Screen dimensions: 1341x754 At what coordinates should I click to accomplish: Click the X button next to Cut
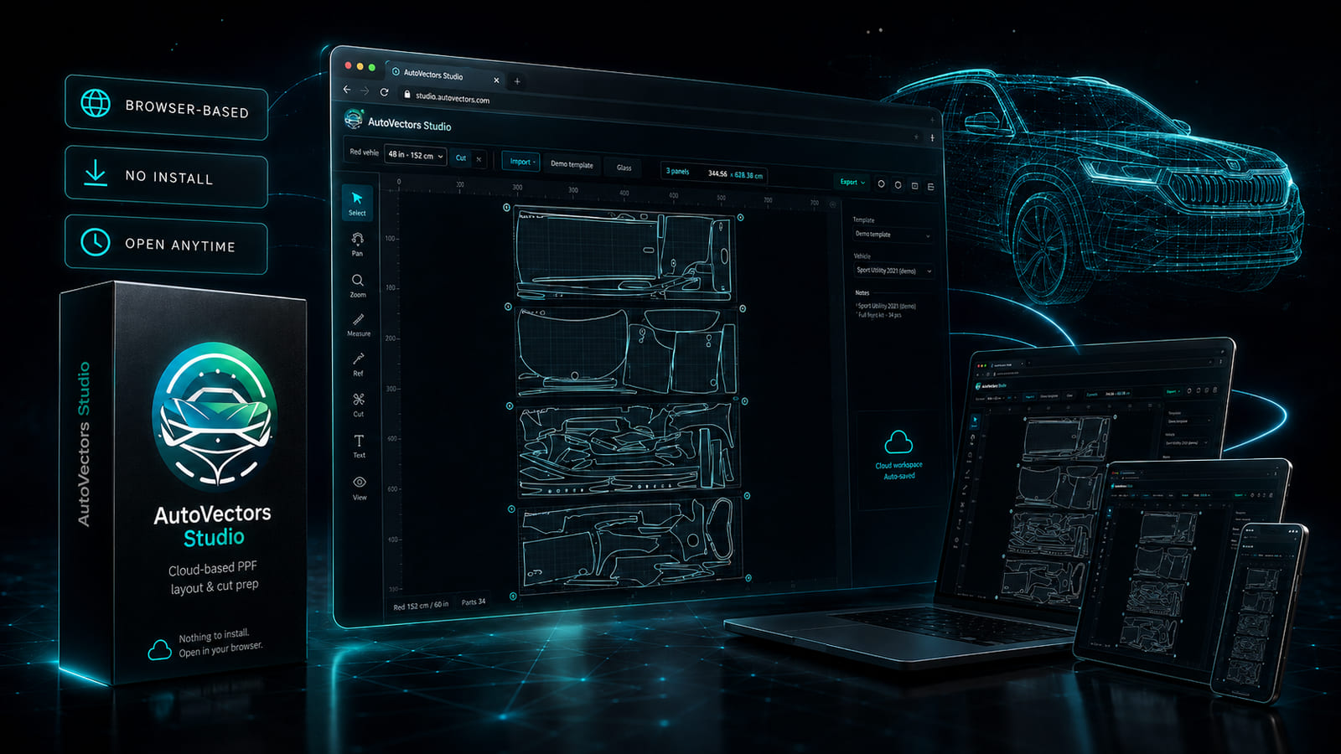pyautogui.click(x=479, y=158)
